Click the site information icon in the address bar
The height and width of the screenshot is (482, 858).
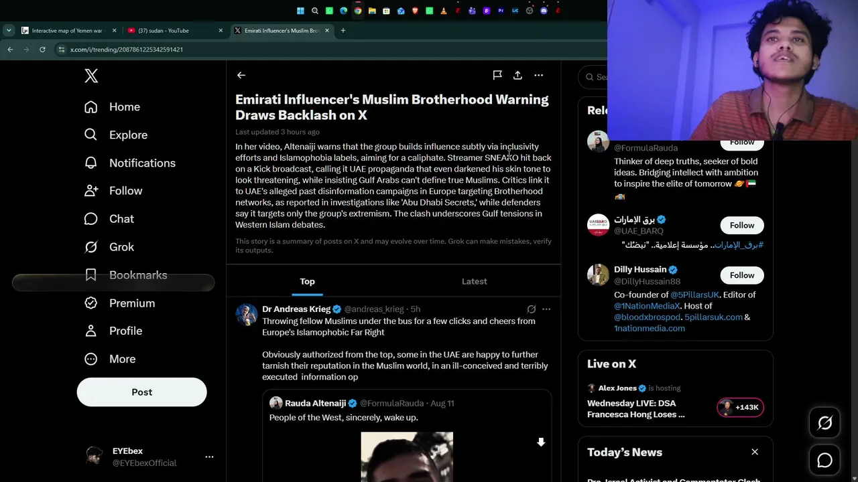tap(62, 50)
